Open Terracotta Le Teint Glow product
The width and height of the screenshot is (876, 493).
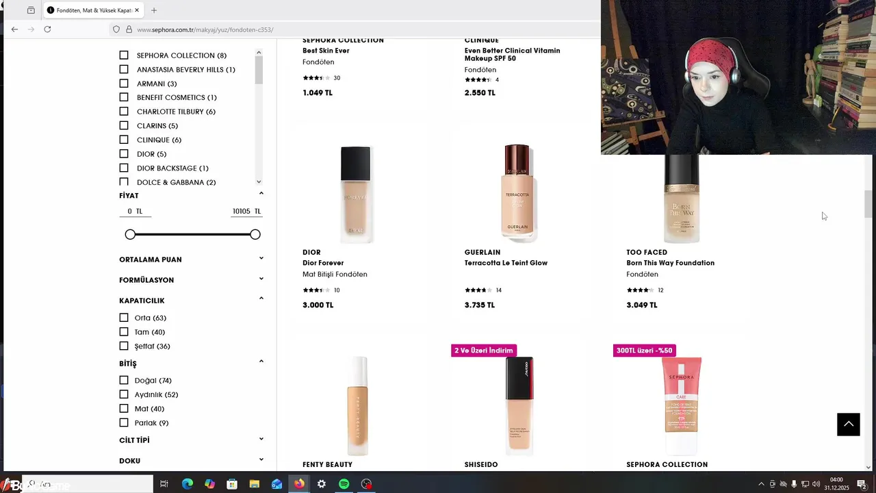(506, 263)
